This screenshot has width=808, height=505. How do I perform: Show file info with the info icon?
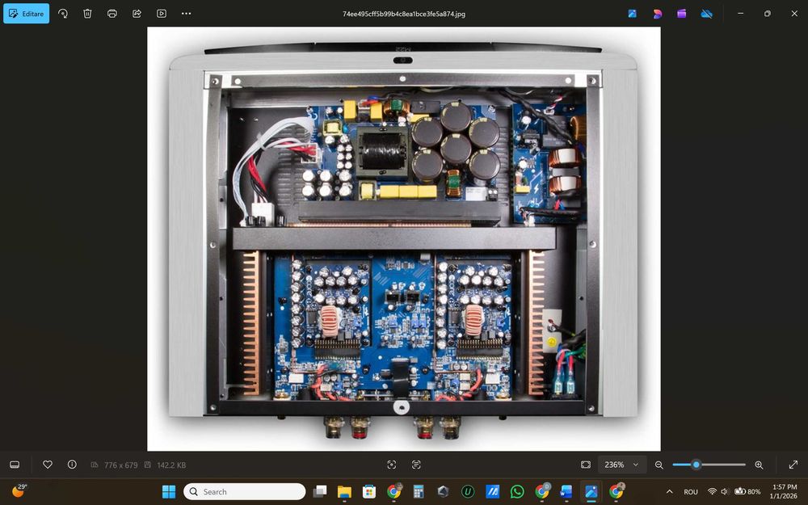[x=72, y=465]
